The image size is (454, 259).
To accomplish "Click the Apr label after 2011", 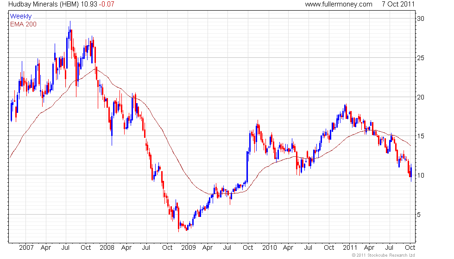I will pos(369,248).
